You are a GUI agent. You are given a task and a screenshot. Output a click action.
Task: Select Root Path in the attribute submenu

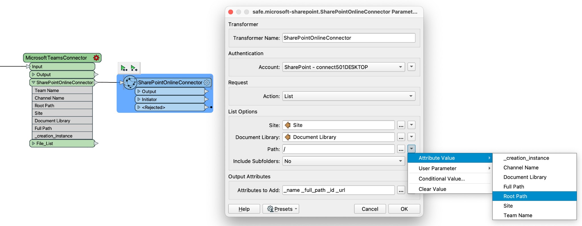534,196
